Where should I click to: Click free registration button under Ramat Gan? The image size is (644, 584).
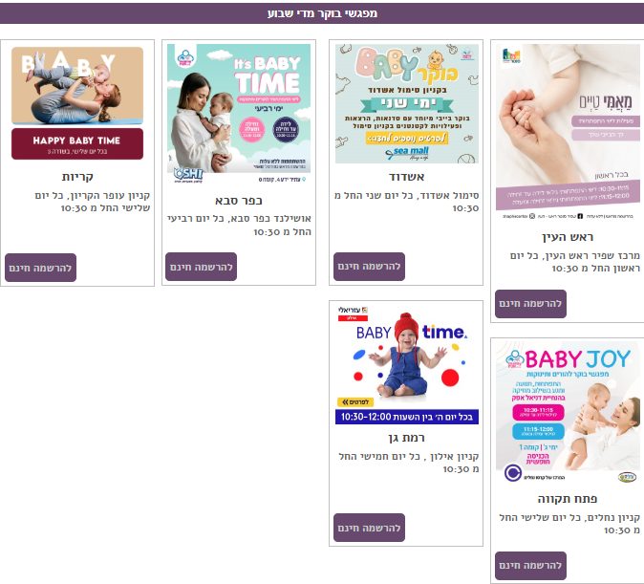coord(369,528)
